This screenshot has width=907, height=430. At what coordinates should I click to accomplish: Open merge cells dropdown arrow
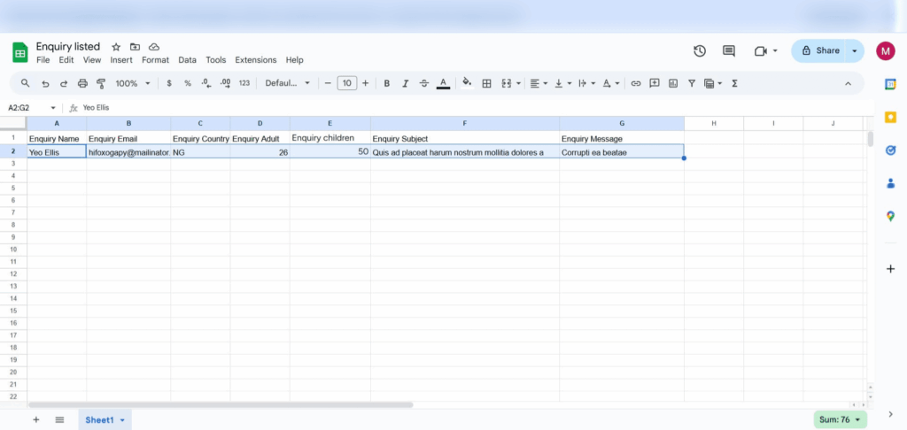[518, 83]
